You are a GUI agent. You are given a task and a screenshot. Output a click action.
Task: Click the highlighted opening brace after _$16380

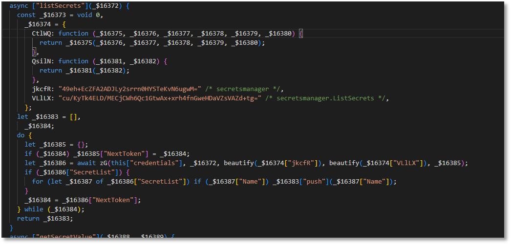pyautogui.click(x=301, y=34)
